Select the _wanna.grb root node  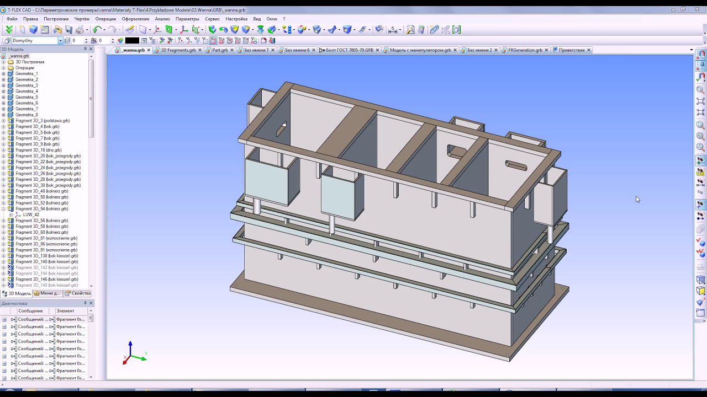19,56
